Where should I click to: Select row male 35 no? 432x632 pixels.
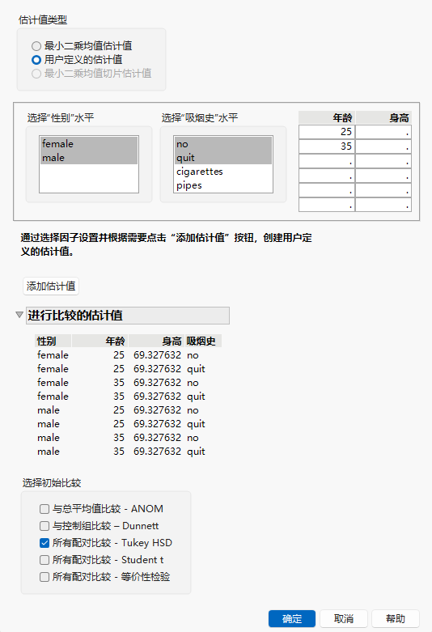pos(128,437)
